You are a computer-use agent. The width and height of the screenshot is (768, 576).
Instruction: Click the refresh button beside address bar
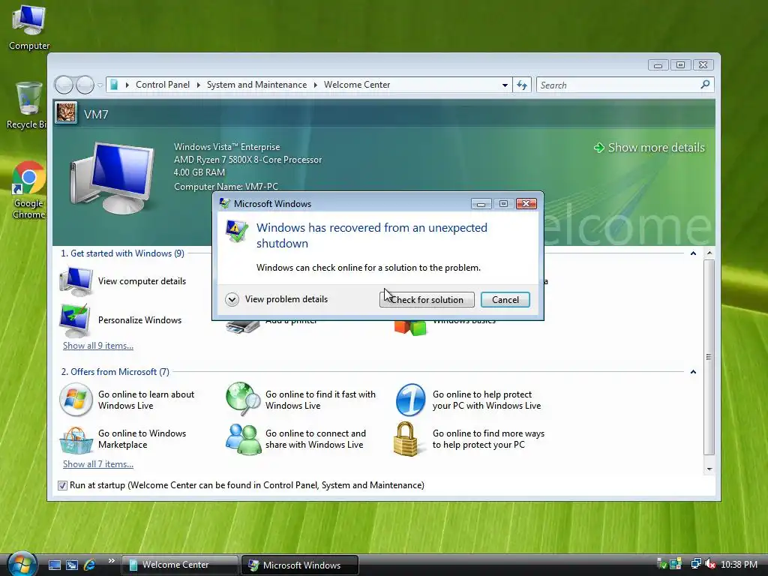522,85
